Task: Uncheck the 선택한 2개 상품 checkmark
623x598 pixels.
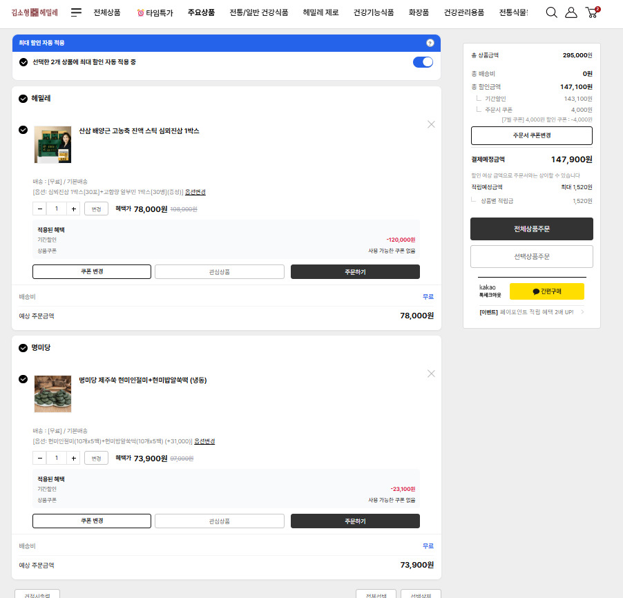Action: pyautogui.click(x=23, y=62)
